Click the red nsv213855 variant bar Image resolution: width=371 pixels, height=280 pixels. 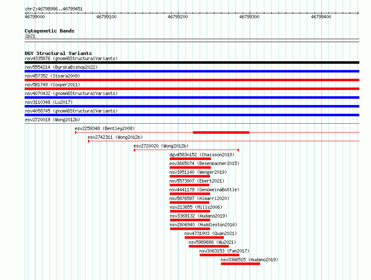(190, 211)
